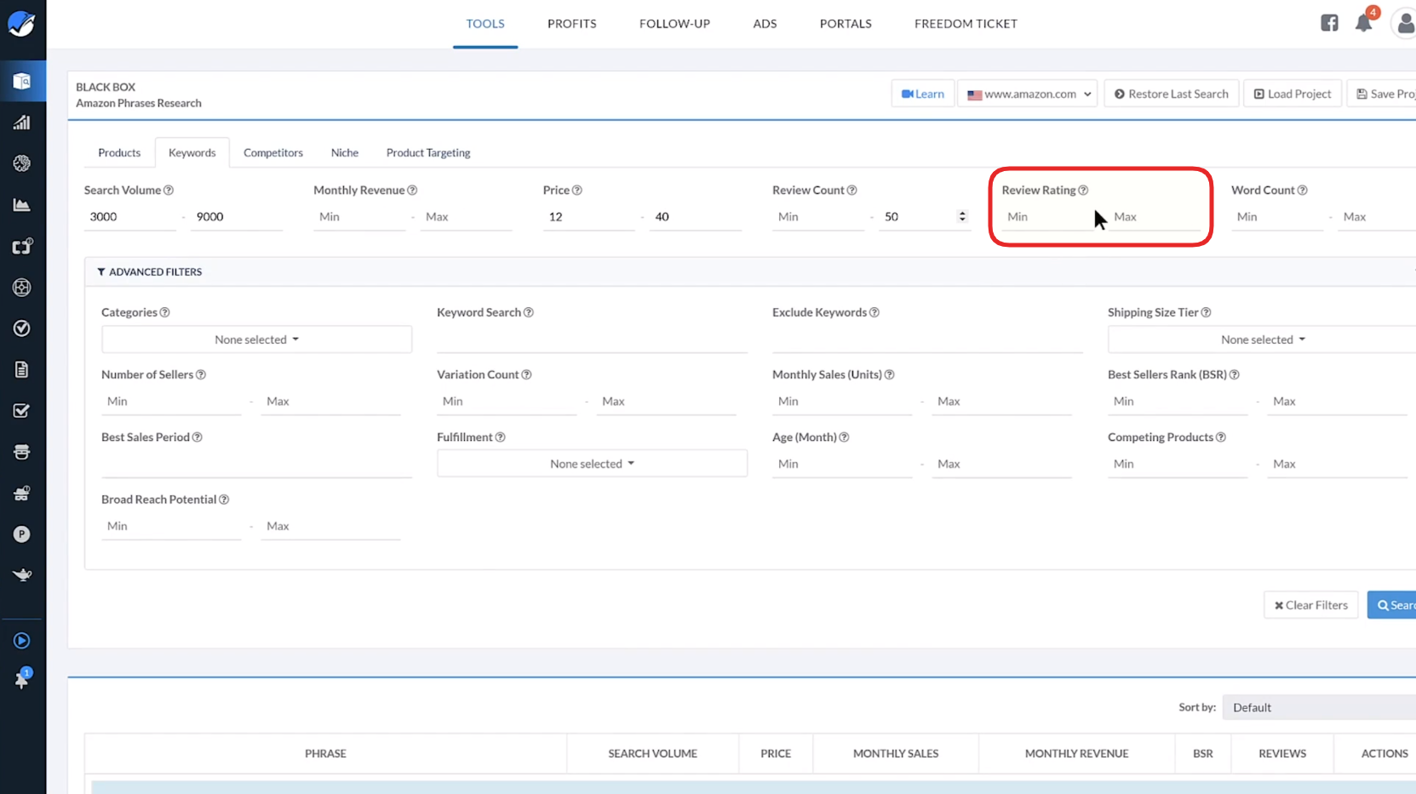Open the signal-bars chart sidebar tool
Screen dimensions: 1416x794
coord(22,122)
